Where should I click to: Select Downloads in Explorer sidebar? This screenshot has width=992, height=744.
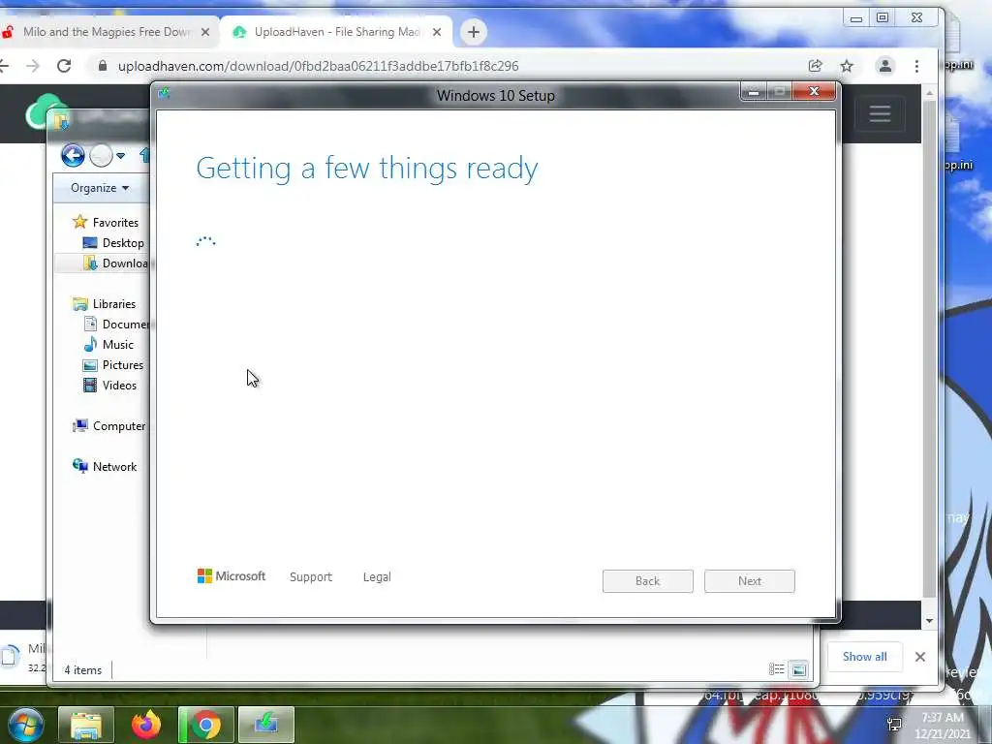pyautogui.click(x=116, y=263)
